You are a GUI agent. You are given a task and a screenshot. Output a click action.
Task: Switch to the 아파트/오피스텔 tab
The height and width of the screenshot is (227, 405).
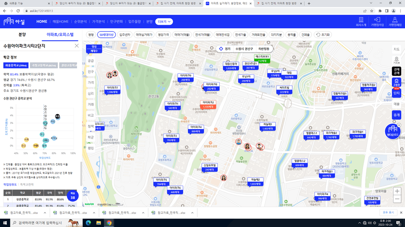pos(60,35)
